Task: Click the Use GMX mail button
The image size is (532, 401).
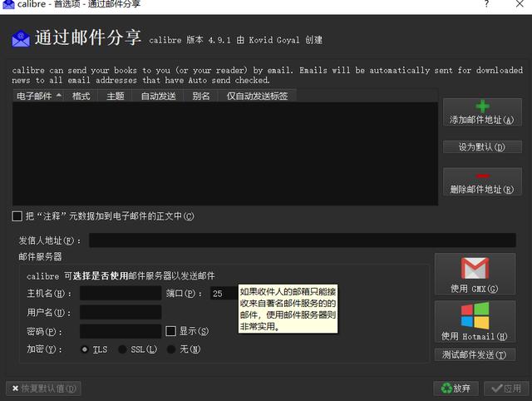Action: [475, 274]
